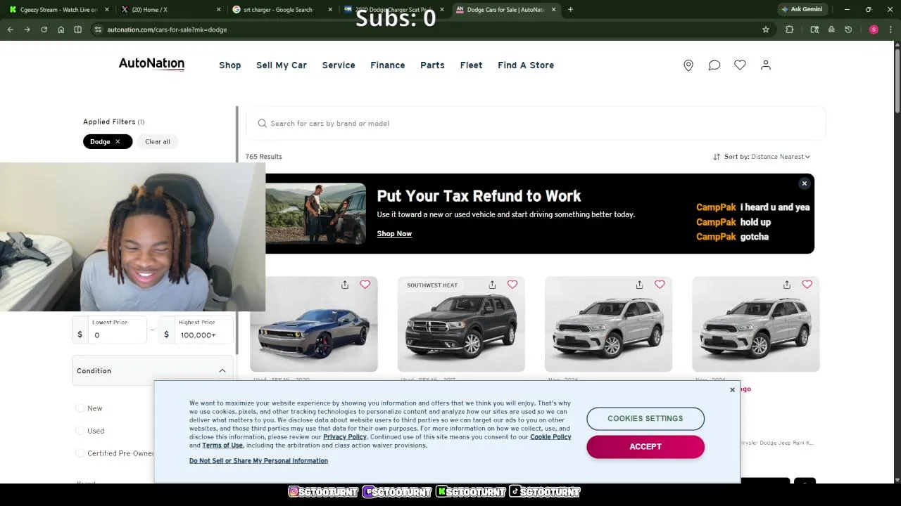The width and height of the screenshot is (901, 506).
Task: View site information icon in address bar
Action: click(98, 30)
